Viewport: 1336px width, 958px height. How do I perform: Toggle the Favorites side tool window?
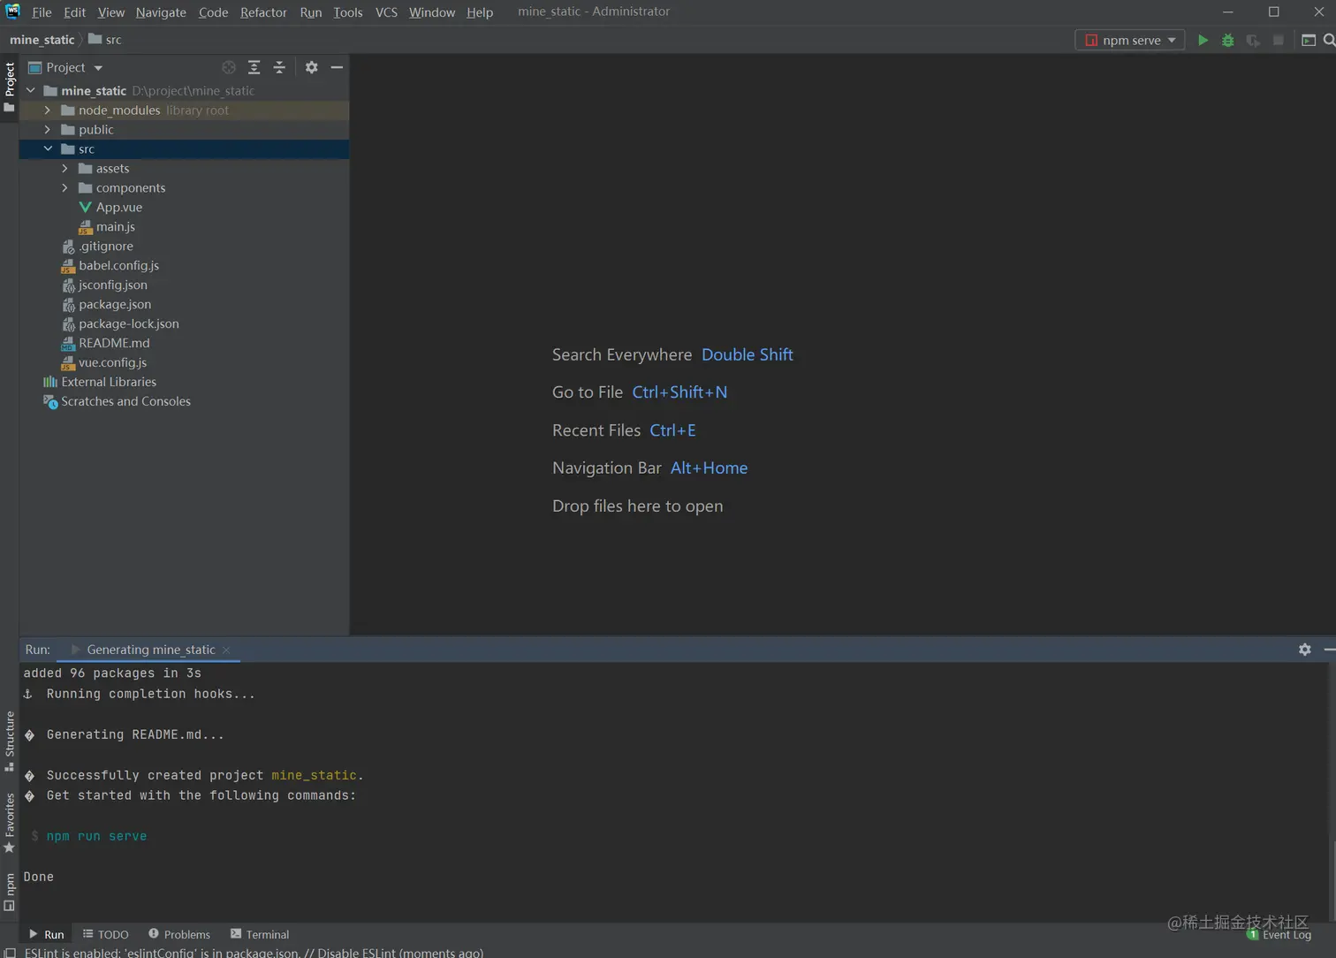10,822
